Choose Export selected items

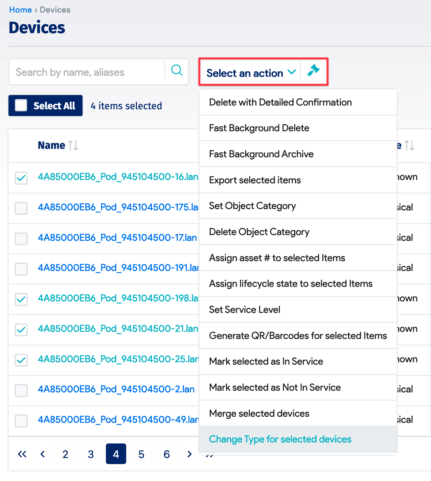[x=255, y=180]
